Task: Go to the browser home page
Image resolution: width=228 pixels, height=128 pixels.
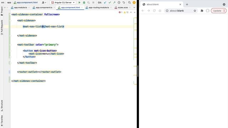Action: click(160, 11)
